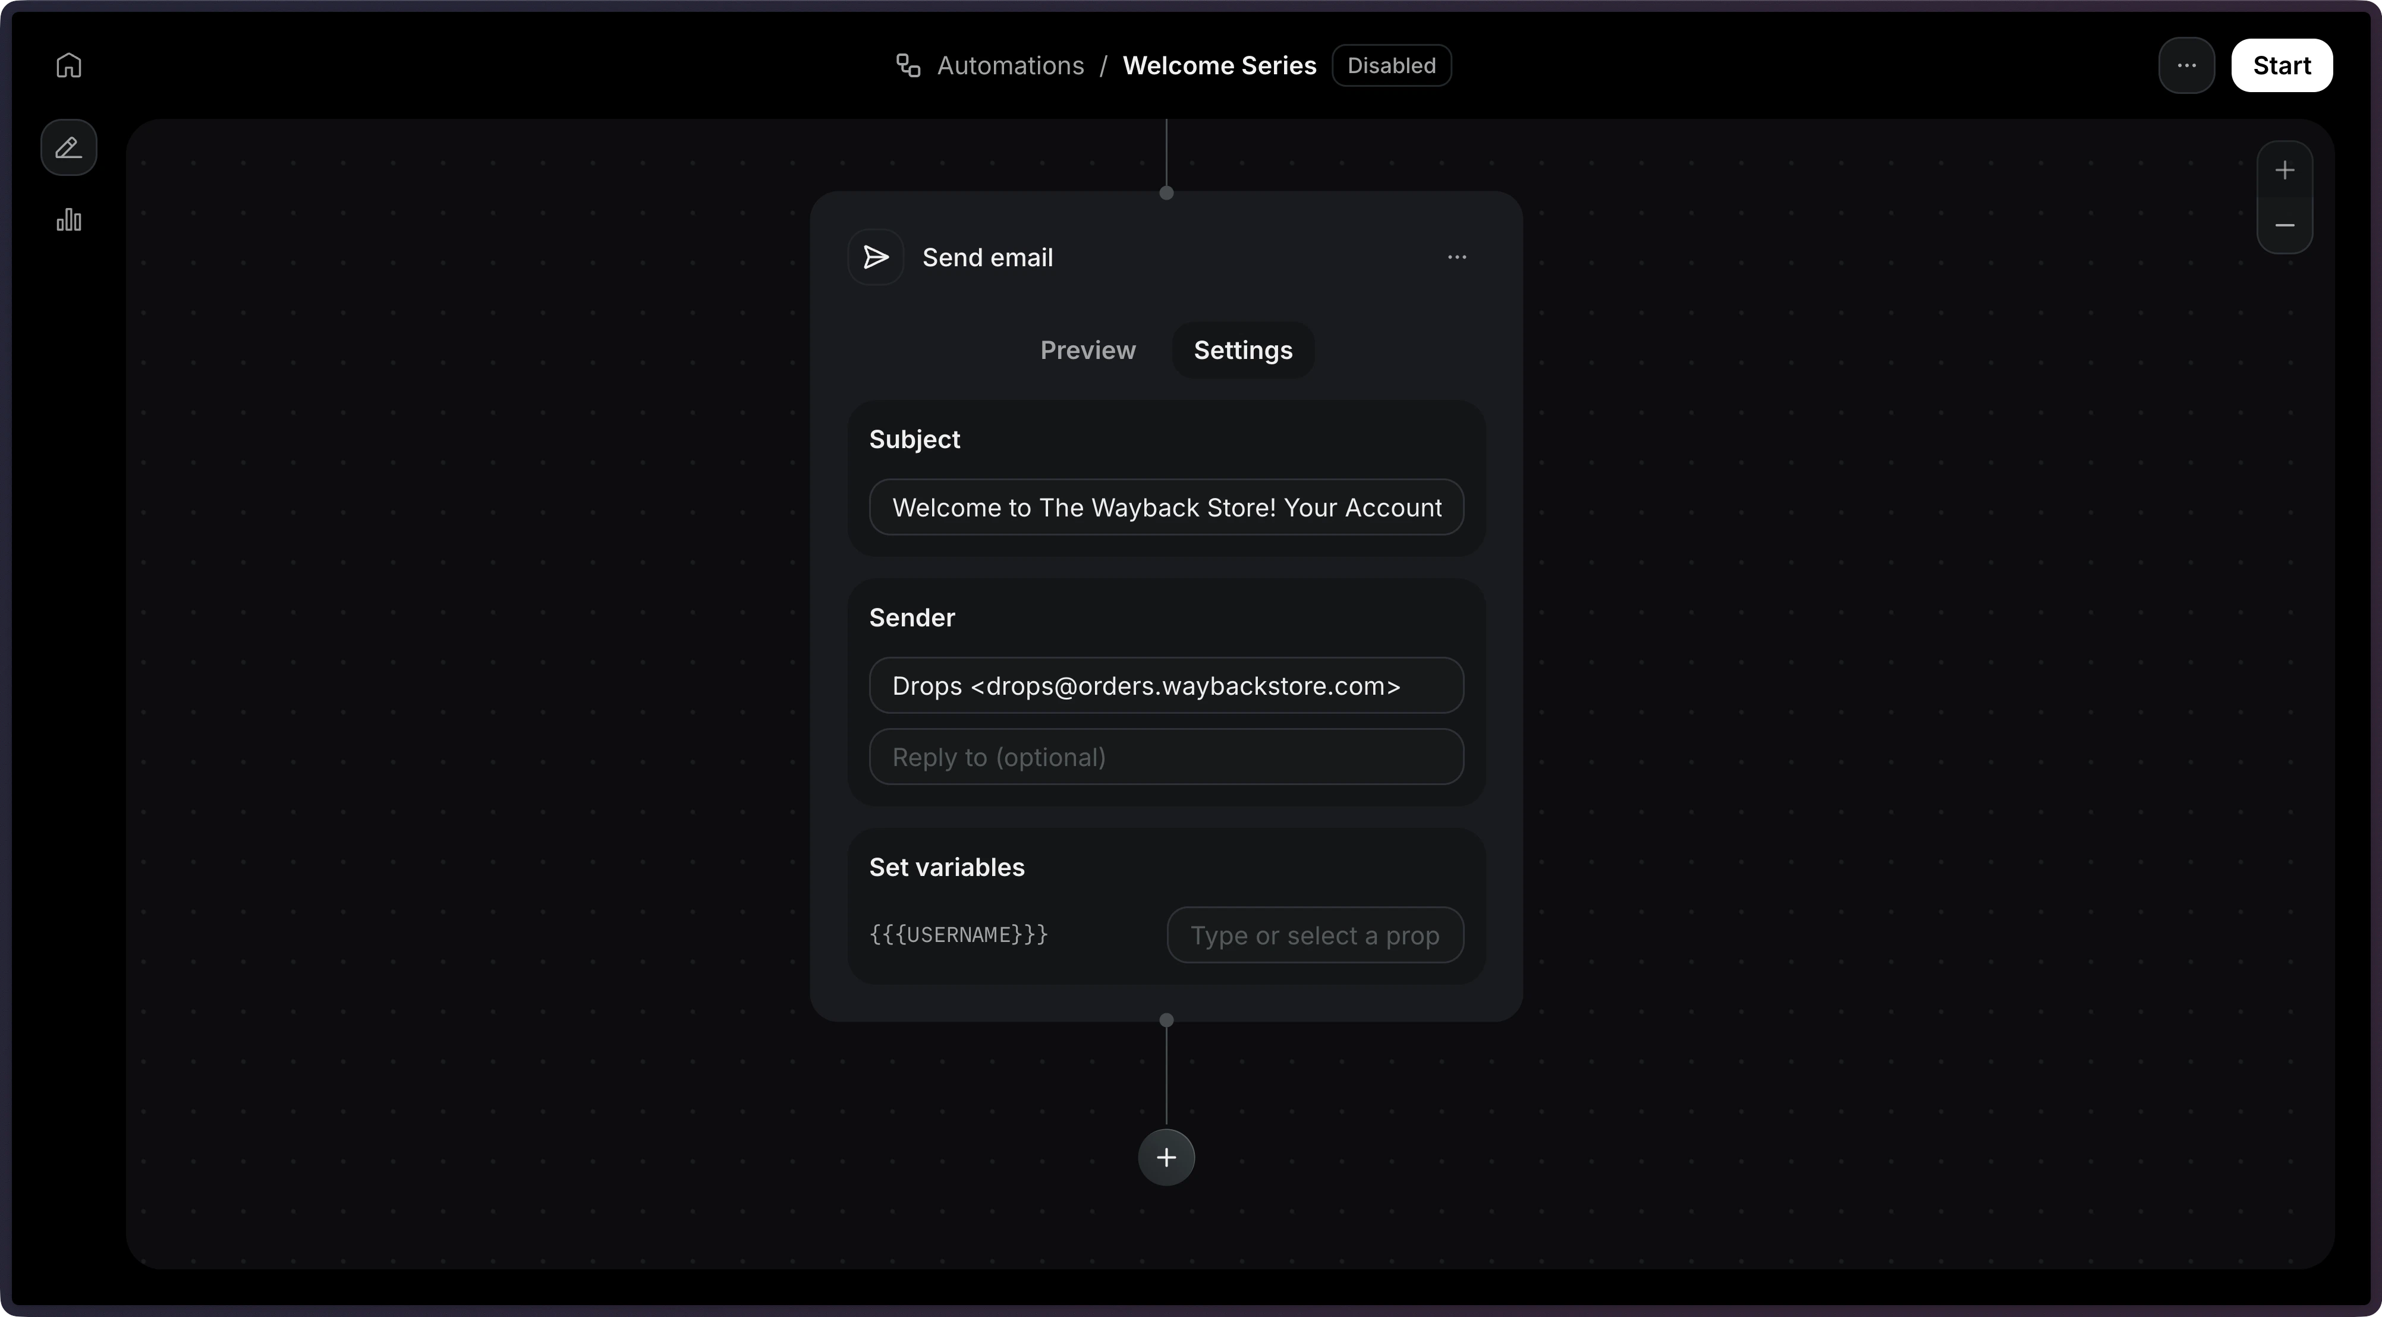This screenshot has width=2382, height=1317.
Task: Switch to the Preview tab
Action: coord(1087,350)
